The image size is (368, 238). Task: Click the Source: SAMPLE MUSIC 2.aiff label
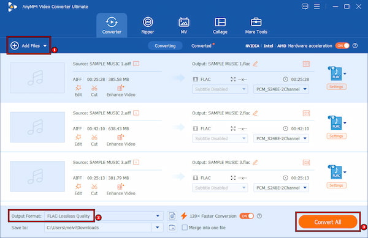click(102, 113)
